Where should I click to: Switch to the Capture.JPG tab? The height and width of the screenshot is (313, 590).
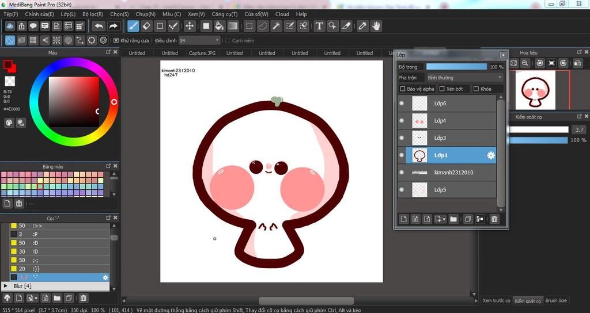coord(202,53)
